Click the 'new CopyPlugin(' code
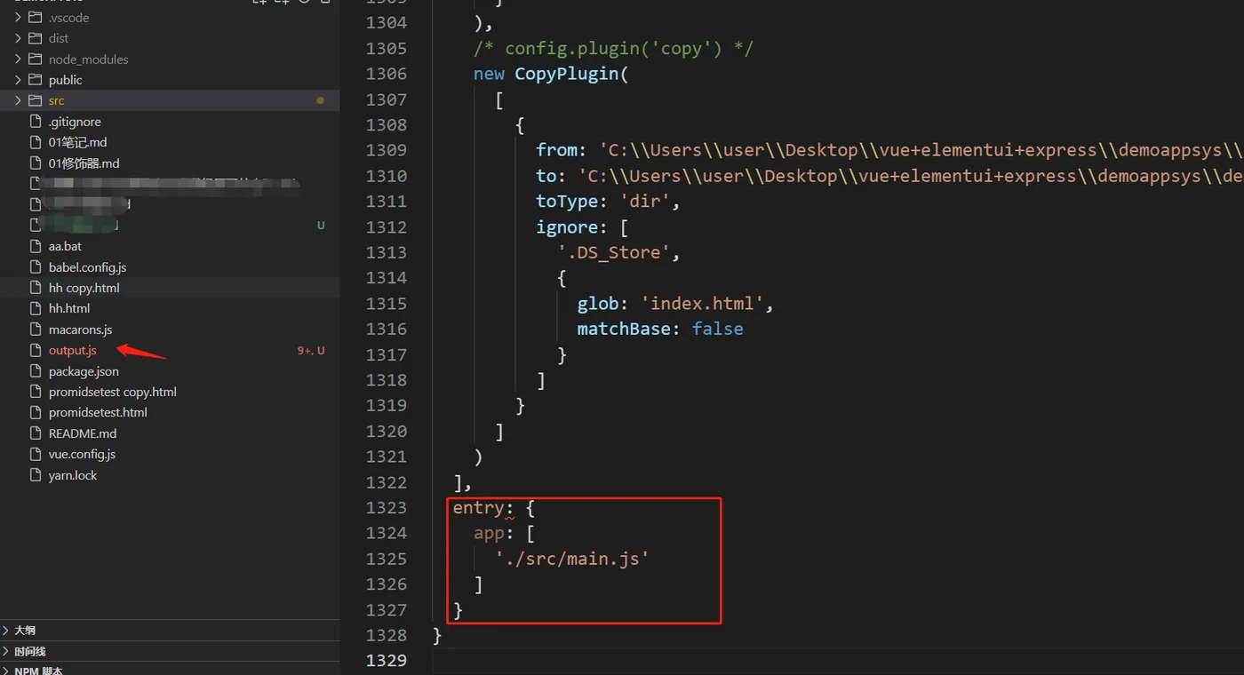 click(x=551, y=74)
